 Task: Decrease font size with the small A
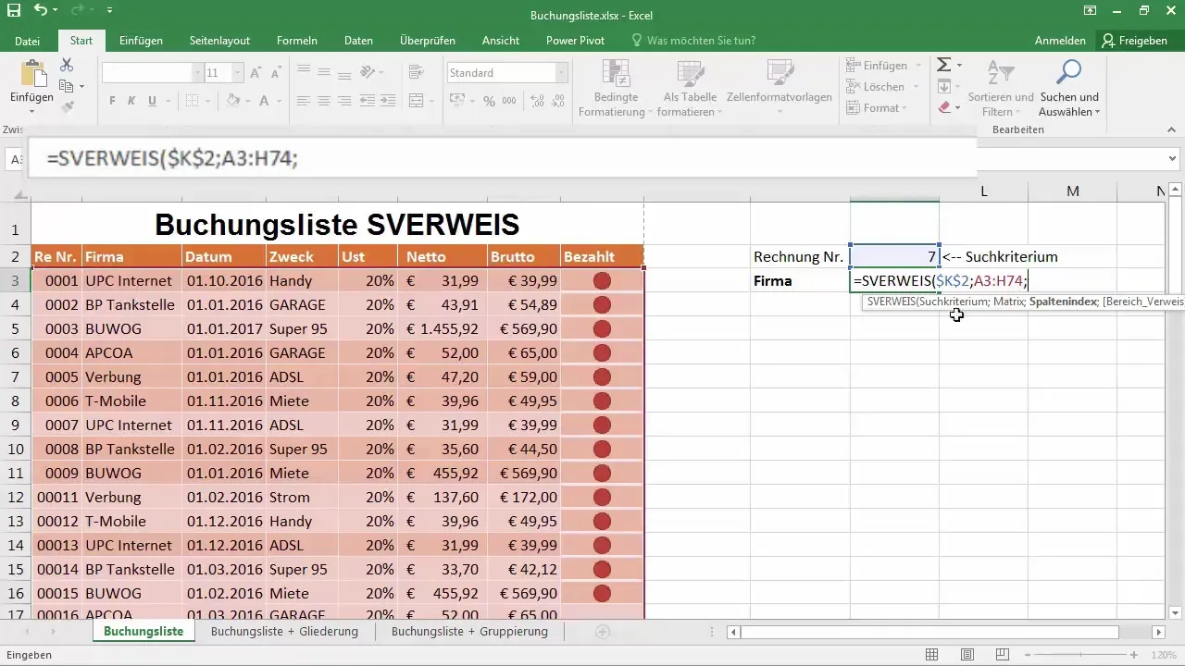pyautogui.click(x=276, y=72)
